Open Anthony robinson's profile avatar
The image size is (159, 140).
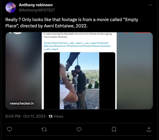(x=10, y=8)
